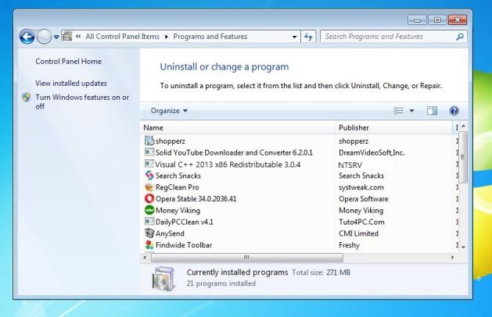
Task: Select 'Search Snacks' name in list
Action: (178, 176)
